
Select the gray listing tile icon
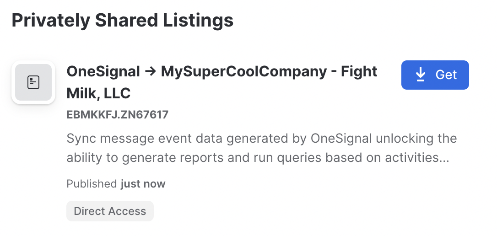[x=33, y=82]
